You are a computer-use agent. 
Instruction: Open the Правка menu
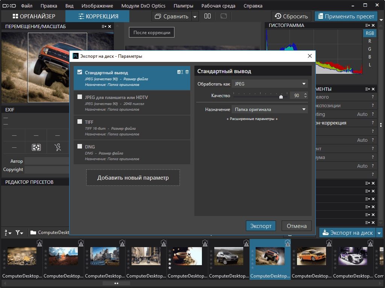click(x=49, y=6)
